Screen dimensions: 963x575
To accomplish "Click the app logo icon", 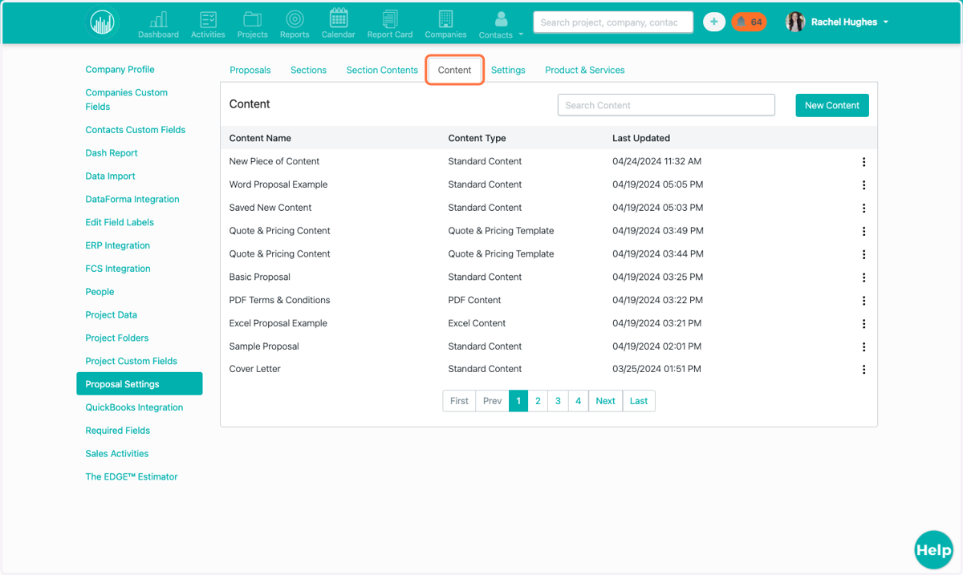I will tap(103, 22).
